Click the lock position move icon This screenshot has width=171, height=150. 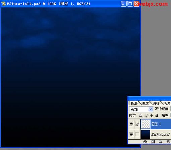tap(151, 115)
